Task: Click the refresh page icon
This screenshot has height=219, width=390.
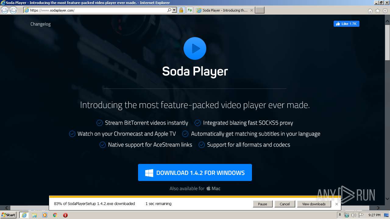Action: pos(190,10)
